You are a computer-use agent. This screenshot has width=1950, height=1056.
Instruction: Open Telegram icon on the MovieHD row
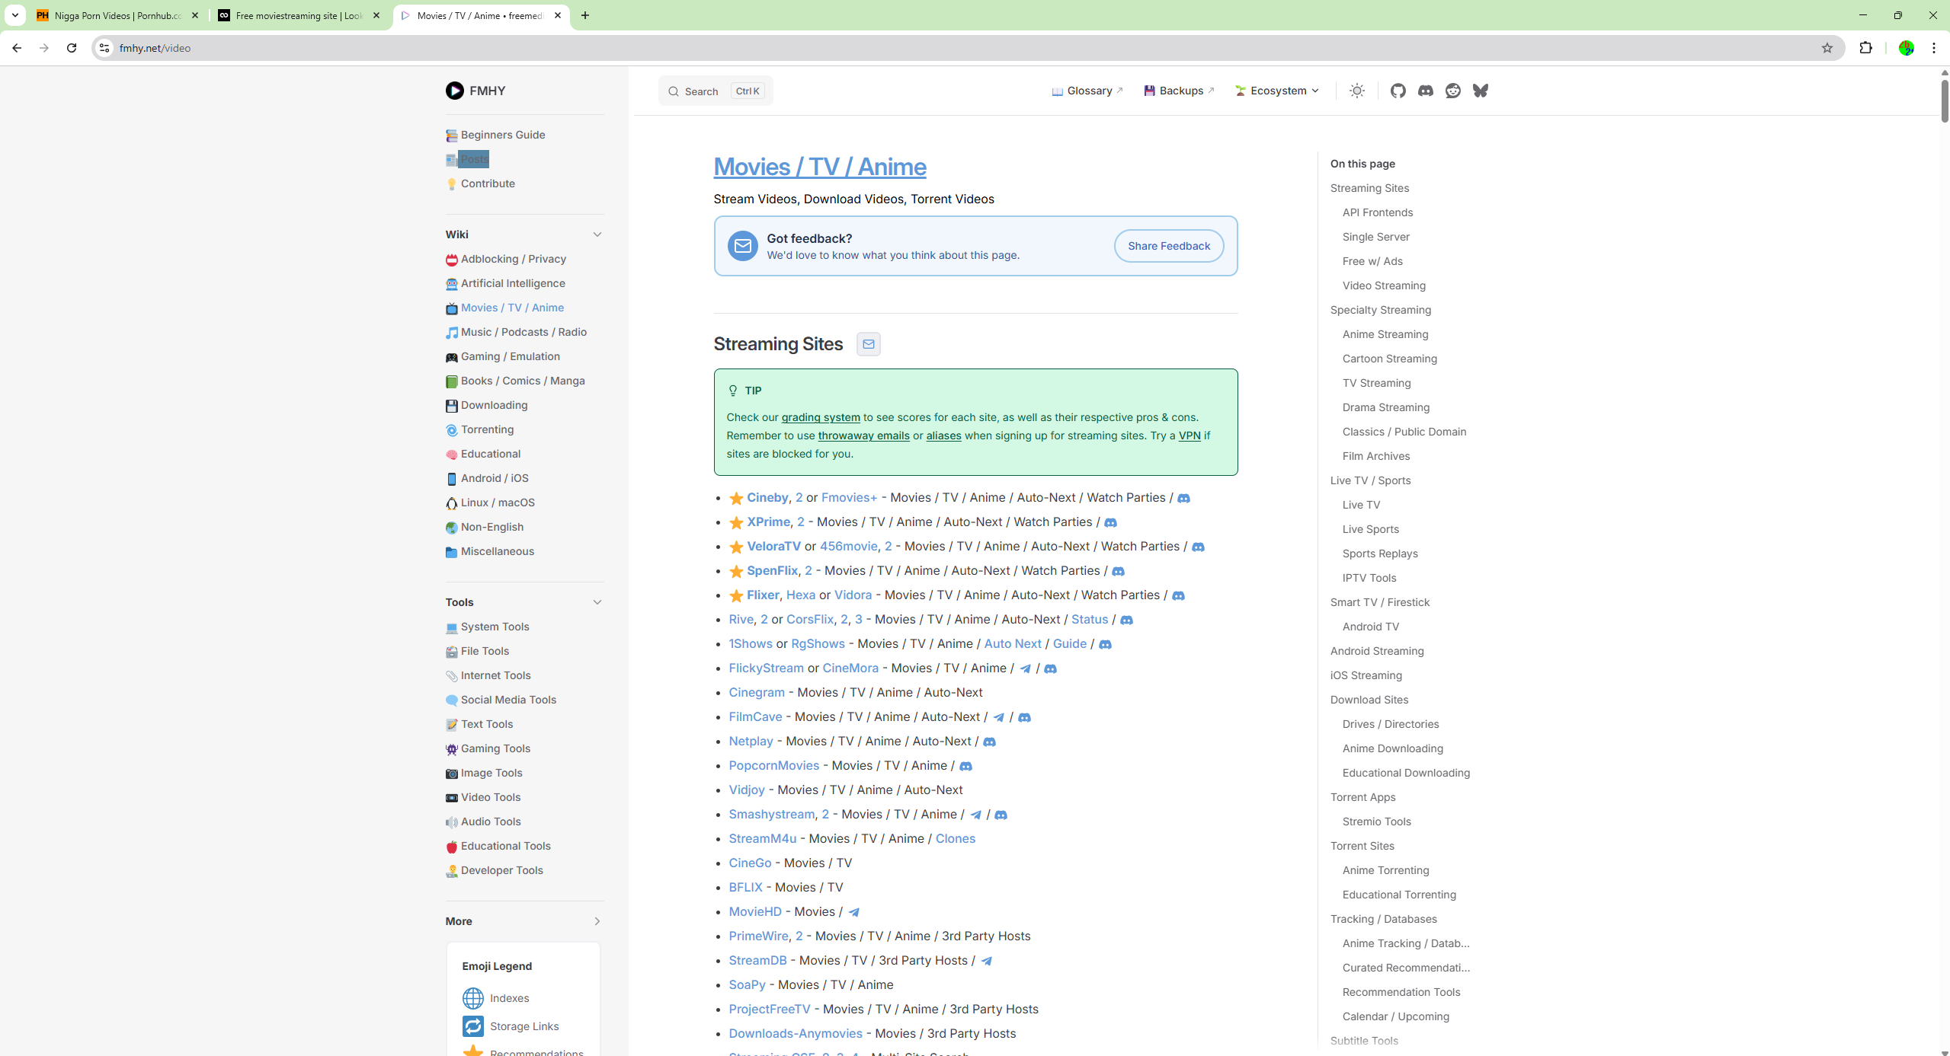(x=853, y=912)
